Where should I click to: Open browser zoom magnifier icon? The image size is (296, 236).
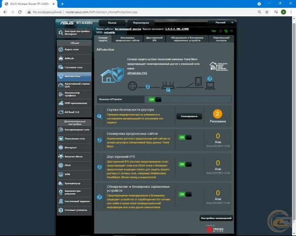[259, 12]
